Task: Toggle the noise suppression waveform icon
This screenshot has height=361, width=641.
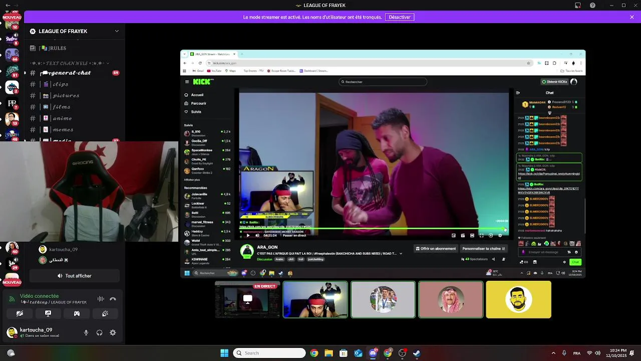Action: pos(101,299)
